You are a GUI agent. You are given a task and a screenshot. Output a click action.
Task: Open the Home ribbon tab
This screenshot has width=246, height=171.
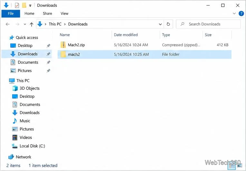pos(29,14)
